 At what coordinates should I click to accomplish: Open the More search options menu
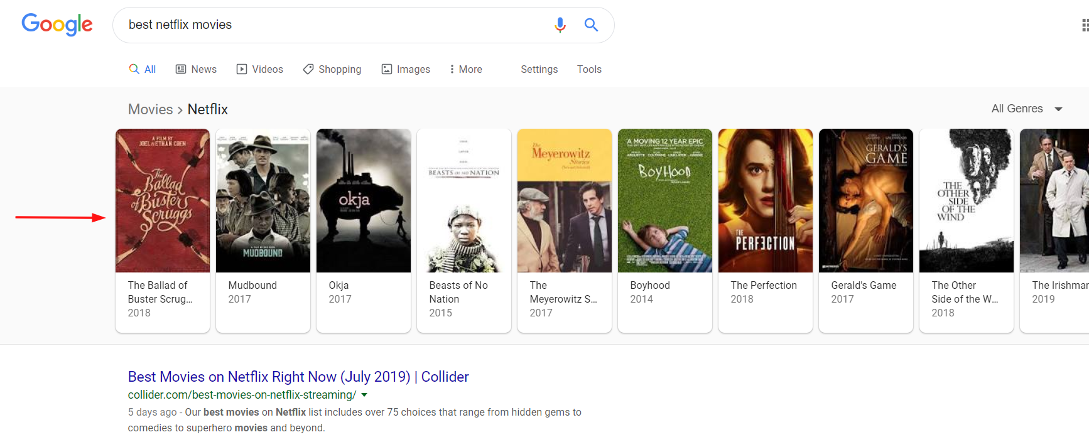(x=465, y=69)
